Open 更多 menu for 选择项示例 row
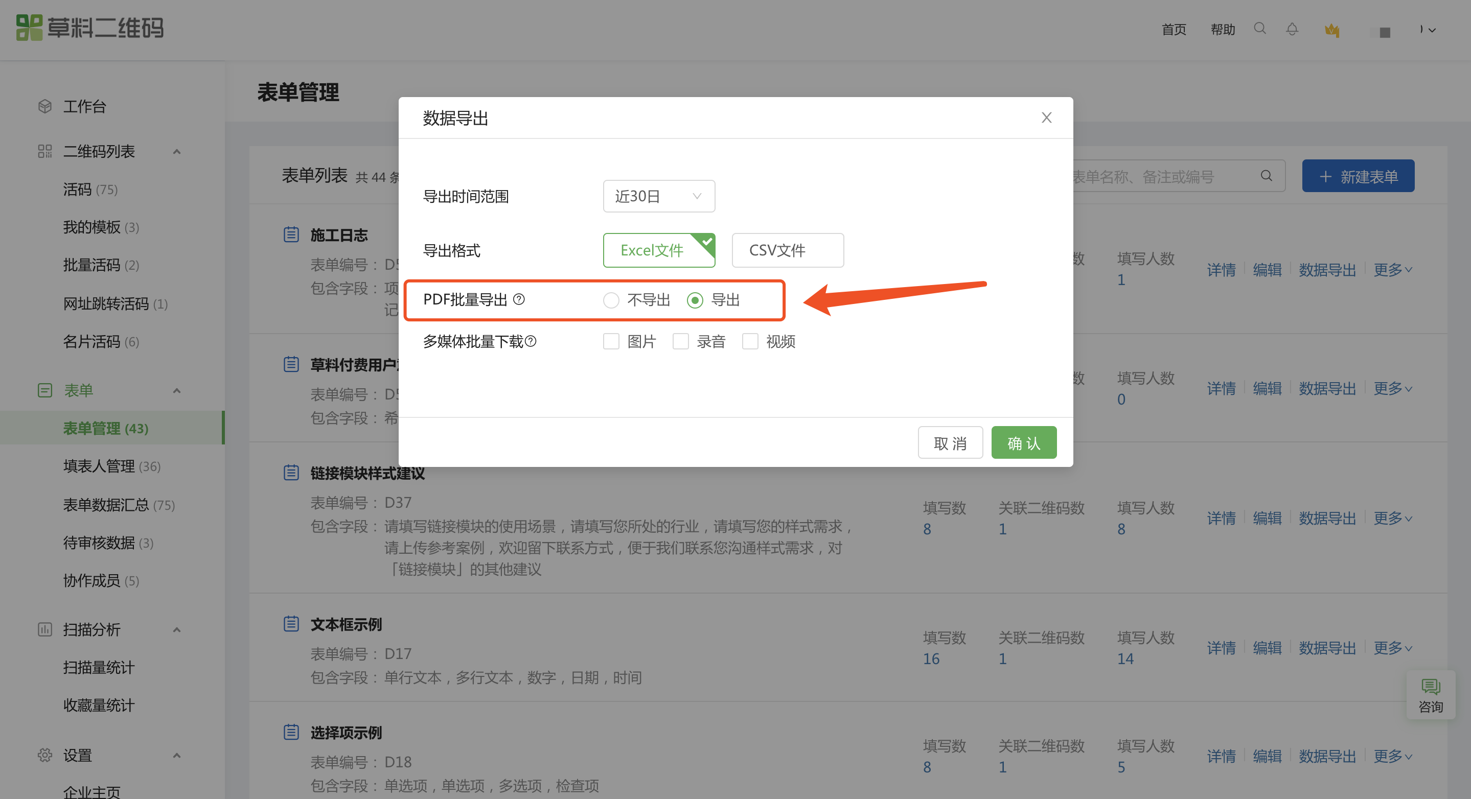 tap(1393, 756)
